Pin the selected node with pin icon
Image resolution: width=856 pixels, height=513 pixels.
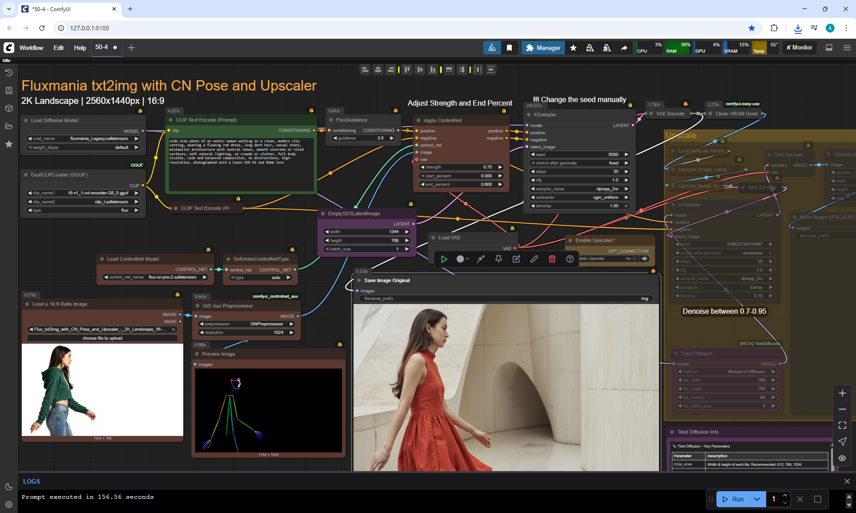[x=498, y=259]
